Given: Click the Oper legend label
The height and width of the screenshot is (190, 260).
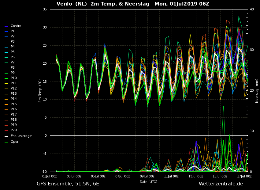Looking at the screenshot, I should [15, 142].
